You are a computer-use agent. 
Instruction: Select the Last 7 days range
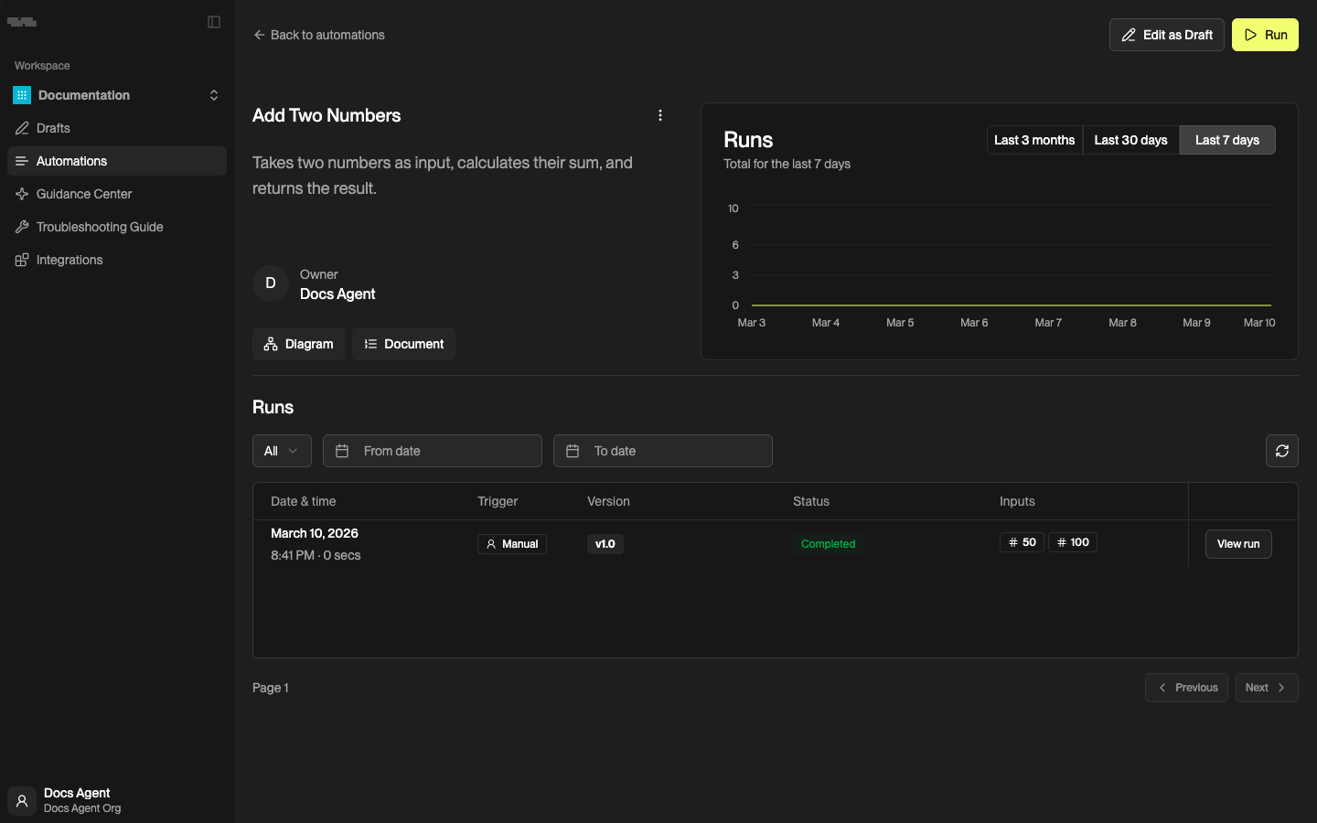click(x=1226, y=140)
